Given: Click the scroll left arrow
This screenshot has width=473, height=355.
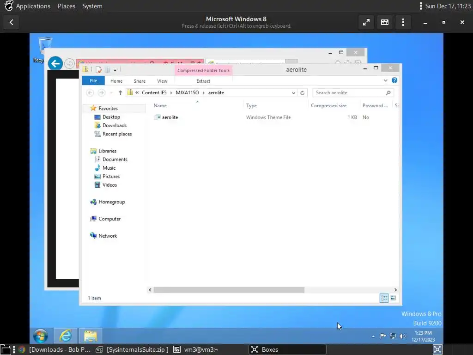Looking at the screenshot, I should (150, 290).
